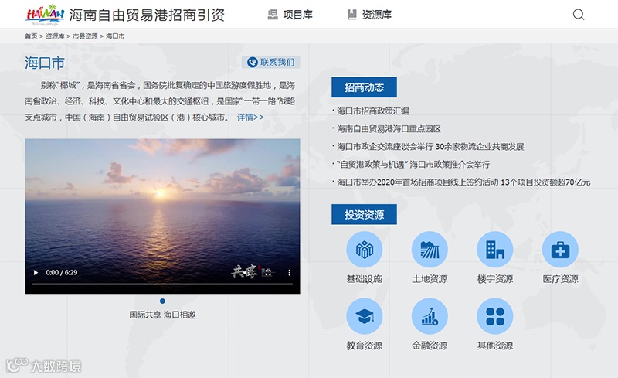Select the 楼宇资源 building icon
This screenshot has height=378, width=618.
[x=495, y=250]
